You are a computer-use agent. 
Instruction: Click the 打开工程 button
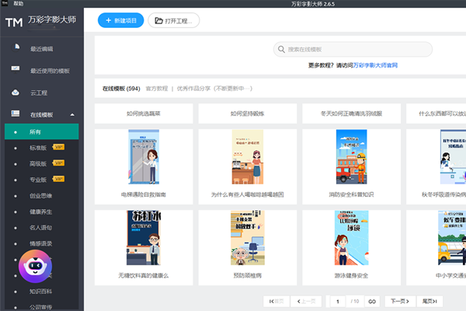click(x=173, y=20)
